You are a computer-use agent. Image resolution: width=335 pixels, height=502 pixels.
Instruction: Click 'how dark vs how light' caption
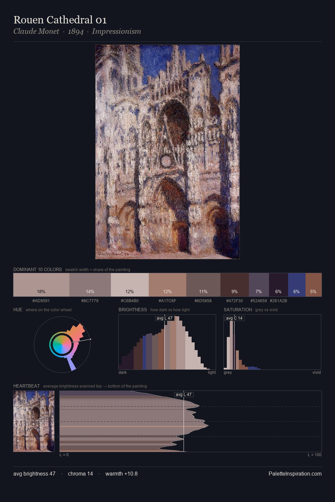coord(170,310)
